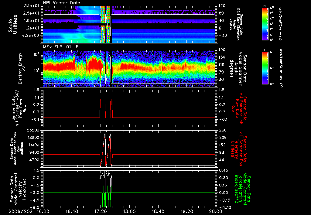Click the red plateau in the scanner raw data plot
The width and height of the screenshot is (311, 215).
tap(103, 99)
